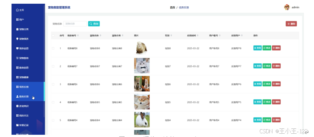Click 删除 for row 领养编号7

point(276,66)
